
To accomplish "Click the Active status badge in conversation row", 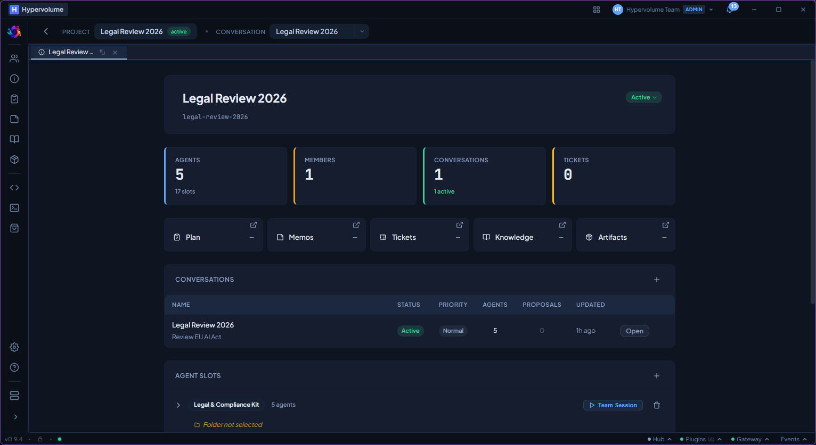I will point(411,331).
